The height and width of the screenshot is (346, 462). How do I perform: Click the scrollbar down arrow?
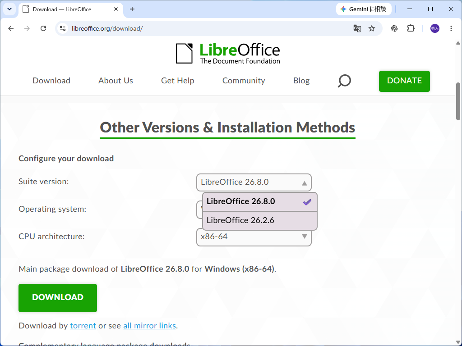click(x=458, y=342)
